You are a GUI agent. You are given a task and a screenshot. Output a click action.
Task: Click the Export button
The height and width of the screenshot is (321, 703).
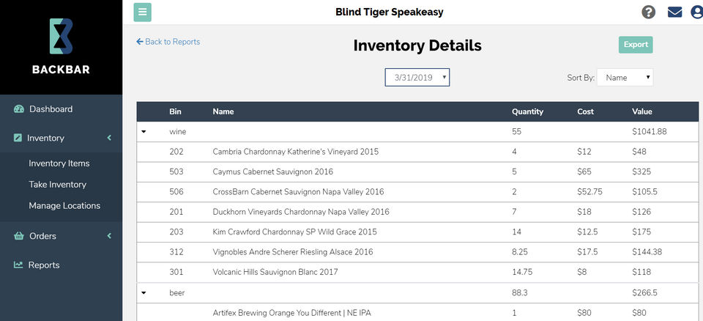[636, 45]
